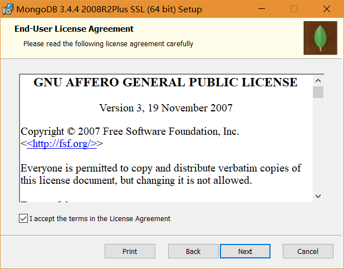Screen dimensions: 344x269
Task: Click the "End-User License Agreement" header text
Action: point(74,29)
